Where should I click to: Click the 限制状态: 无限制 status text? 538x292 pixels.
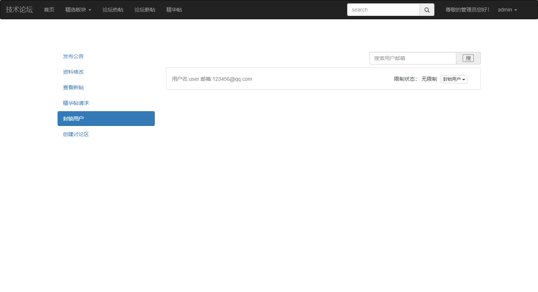415,79
